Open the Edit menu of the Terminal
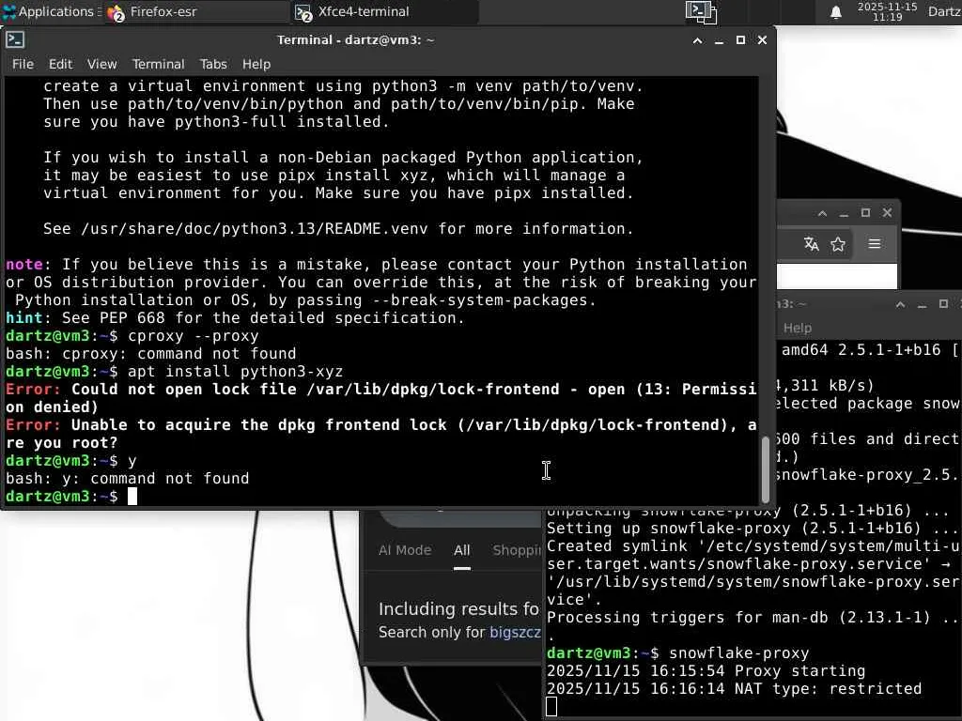Image resolution: width=962 pixels, height=721 pixels. pos(60,64)
